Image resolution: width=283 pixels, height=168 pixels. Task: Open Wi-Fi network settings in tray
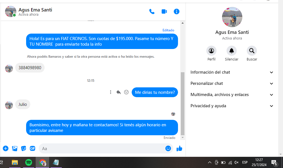230,163
